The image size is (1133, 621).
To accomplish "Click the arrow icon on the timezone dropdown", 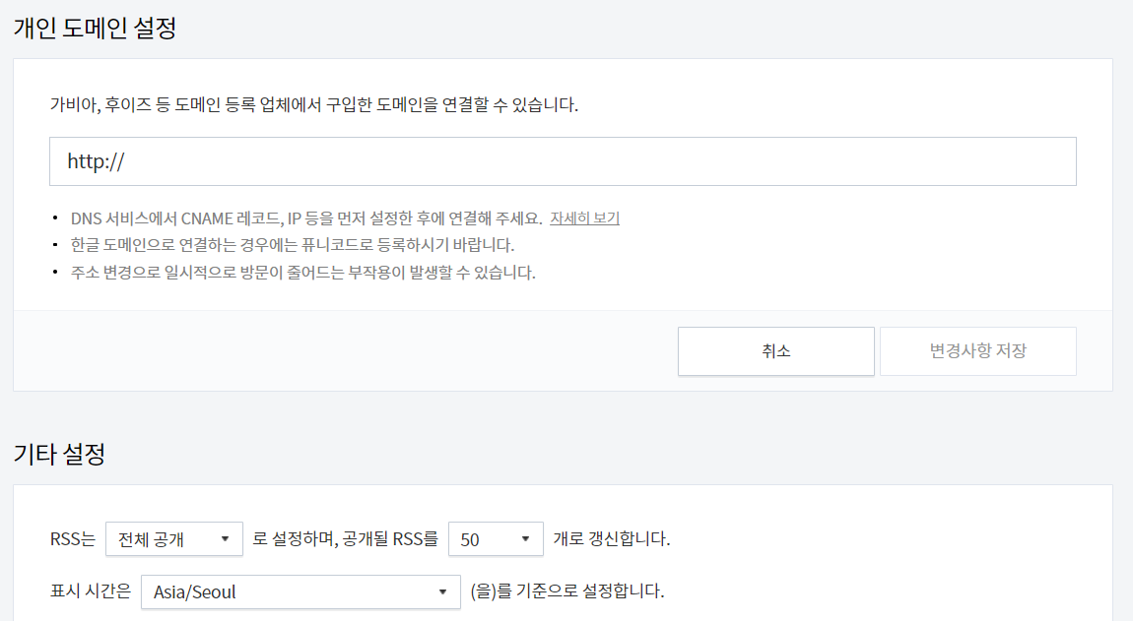I will pos(443,591).
